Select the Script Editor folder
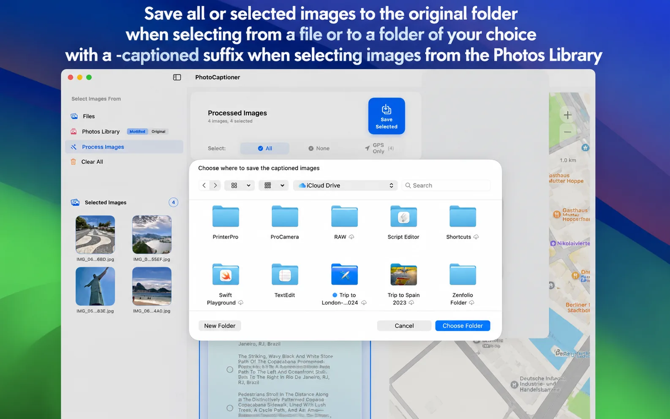670x419 pixels. click(403, 222)
